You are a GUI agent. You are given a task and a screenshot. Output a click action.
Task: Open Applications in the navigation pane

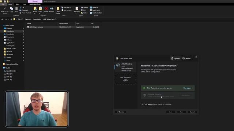coord(10,43)
